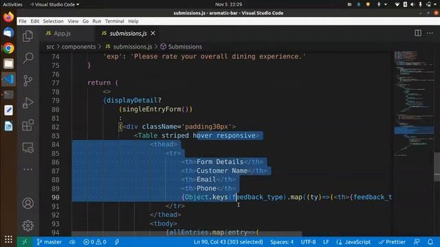The height and width of the screenshot is (247, 440).
Task: Click line number 77
Action: (x=56, y=83)
